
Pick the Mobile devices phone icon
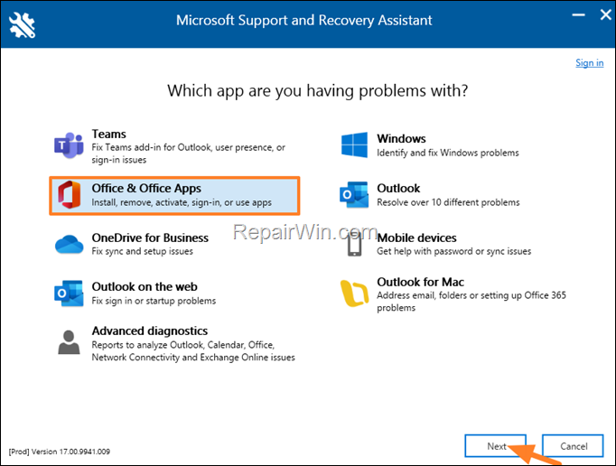point(355,245)
